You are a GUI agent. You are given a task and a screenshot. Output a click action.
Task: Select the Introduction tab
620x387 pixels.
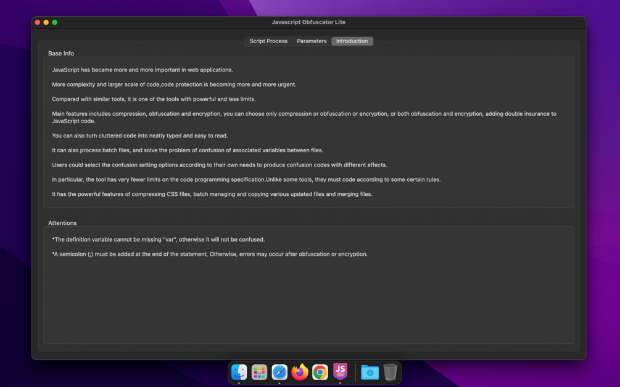pyautogui.click(x=352, y=41)
